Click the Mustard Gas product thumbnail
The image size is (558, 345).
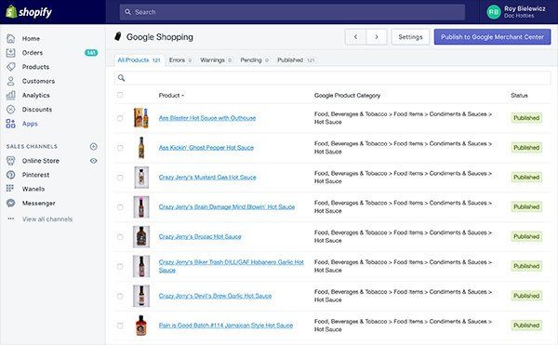pyautogui.click(x=141, y=177)
